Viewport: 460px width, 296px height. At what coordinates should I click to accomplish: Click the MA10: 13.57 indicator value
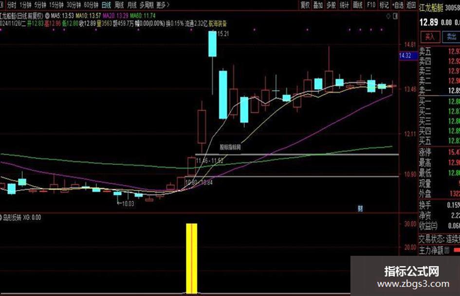[x=88, y=16]
